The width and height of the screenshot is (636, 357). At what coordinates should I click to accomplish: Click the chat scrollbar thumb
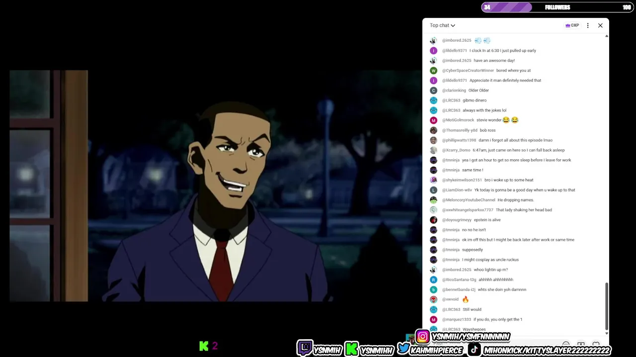click(606, 306)
